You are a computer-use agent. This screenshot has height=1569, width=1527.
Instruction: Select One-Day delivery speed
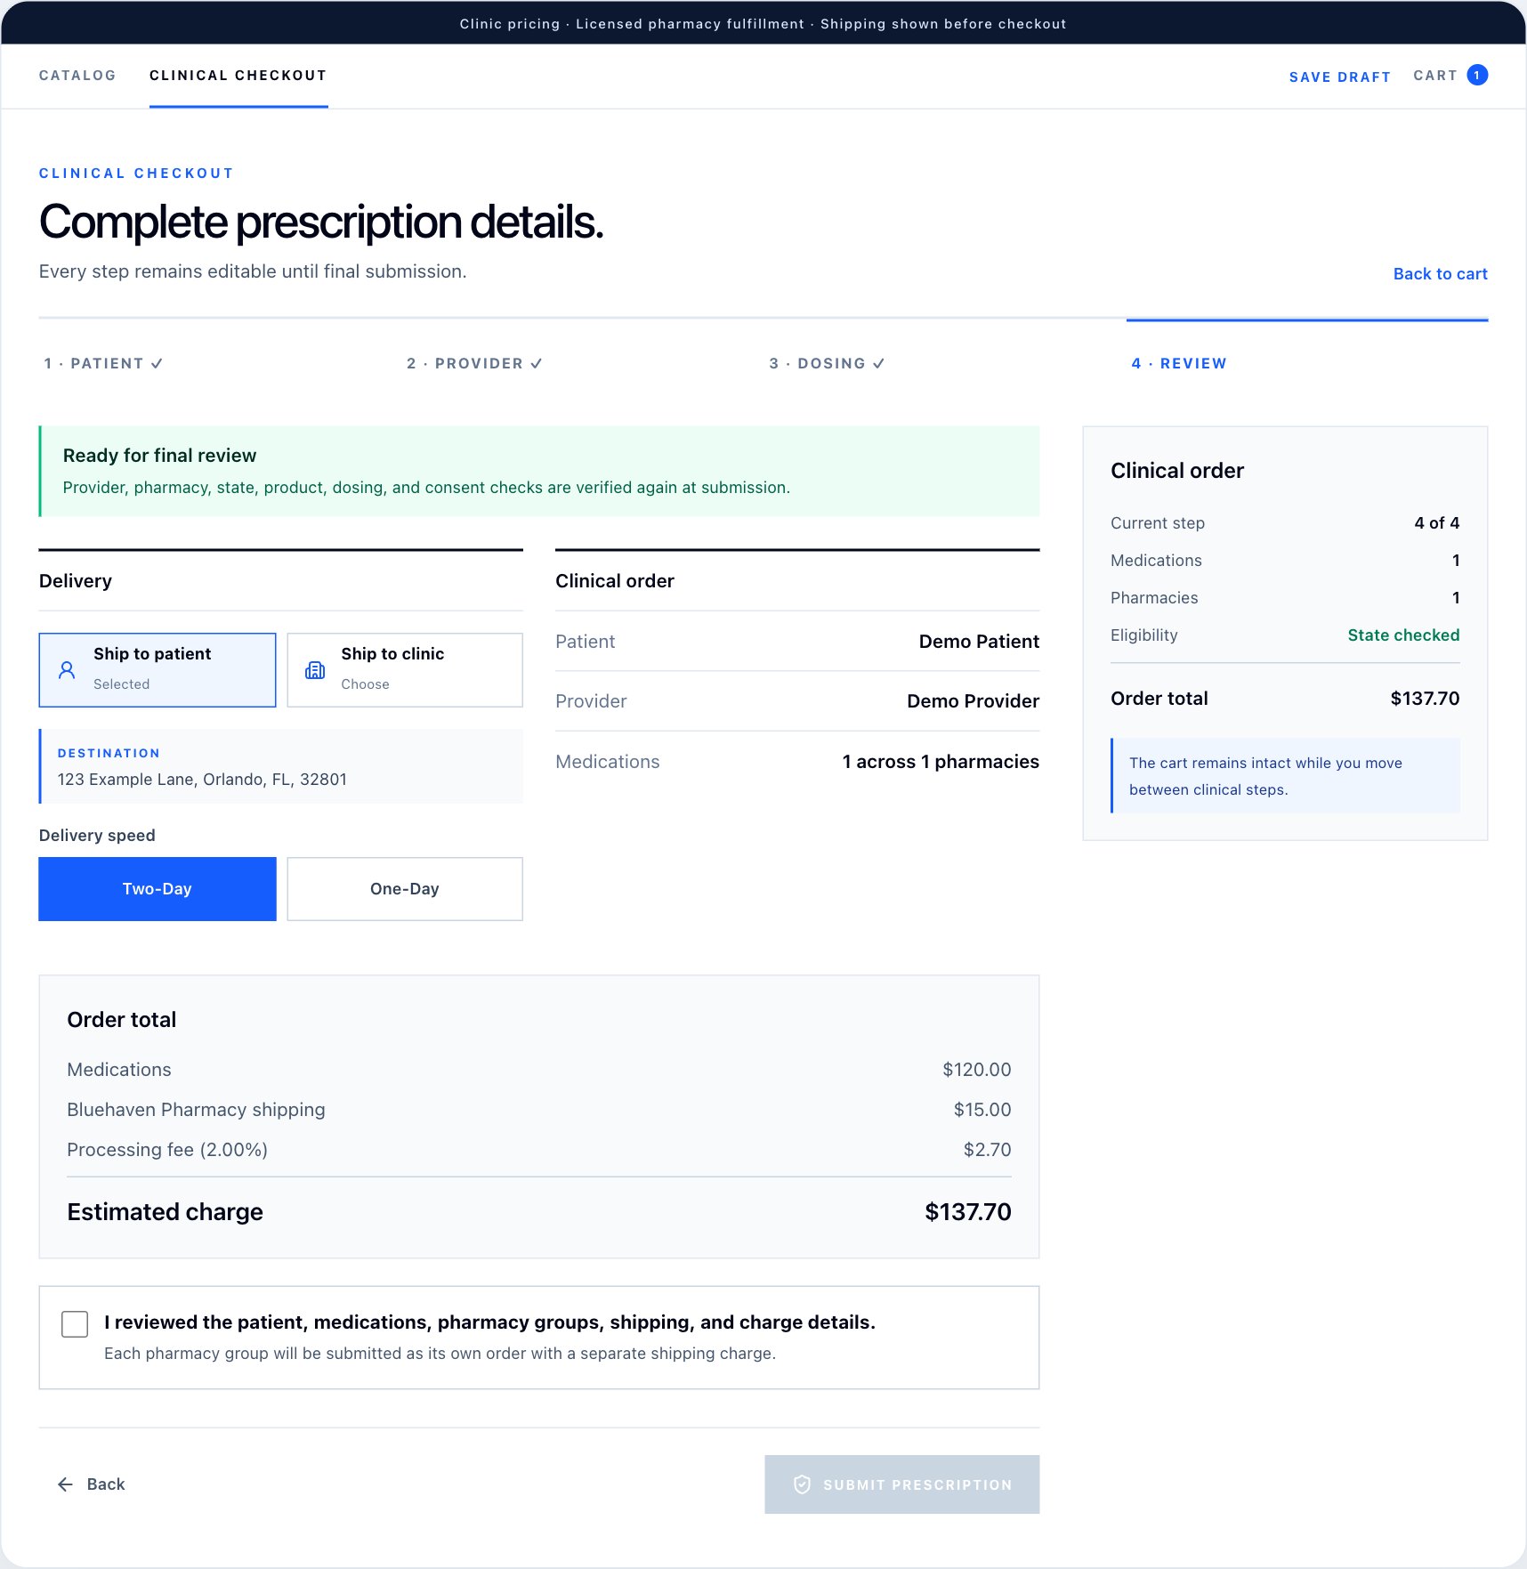coord(405,889)
